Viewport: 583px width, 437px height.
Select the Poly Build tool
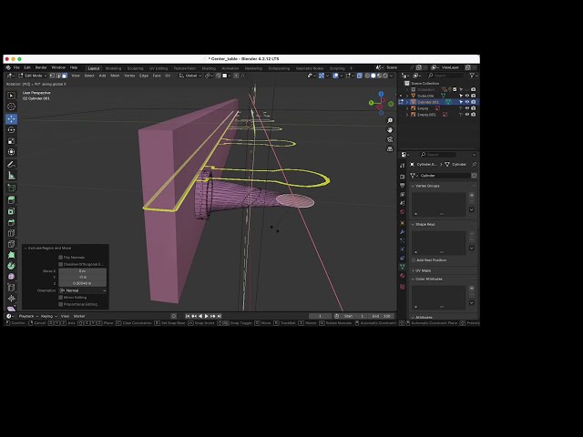pyautogui.click(x=11, y=255)
